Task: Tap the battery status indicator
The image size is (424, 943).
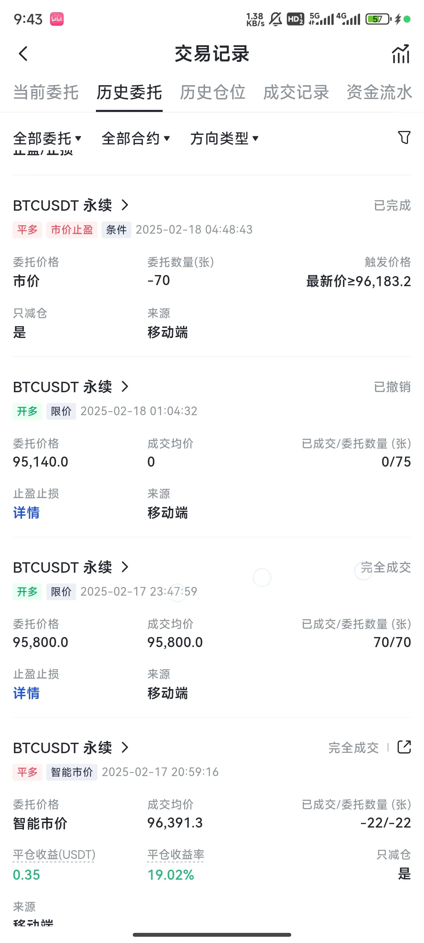Action: click(x=378, y=19)
